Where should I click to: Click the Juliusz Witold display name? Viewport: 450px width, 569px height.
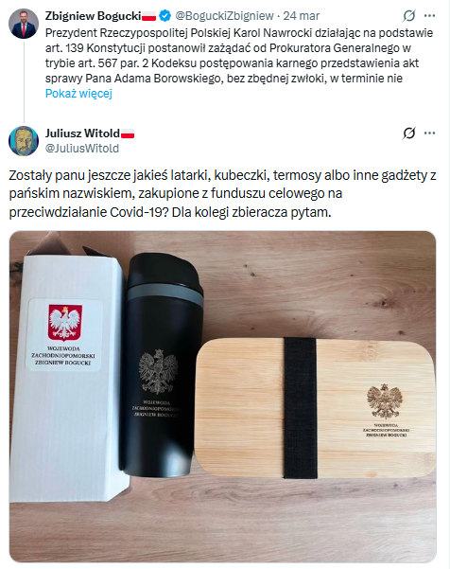82,133
